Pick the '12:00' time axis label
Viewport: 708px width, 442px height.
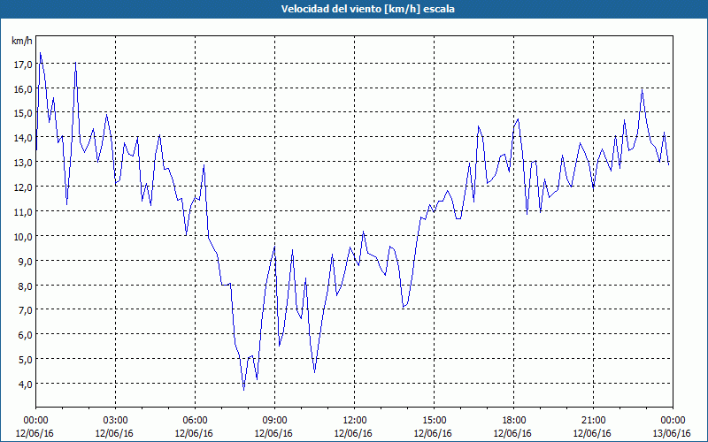355,421
